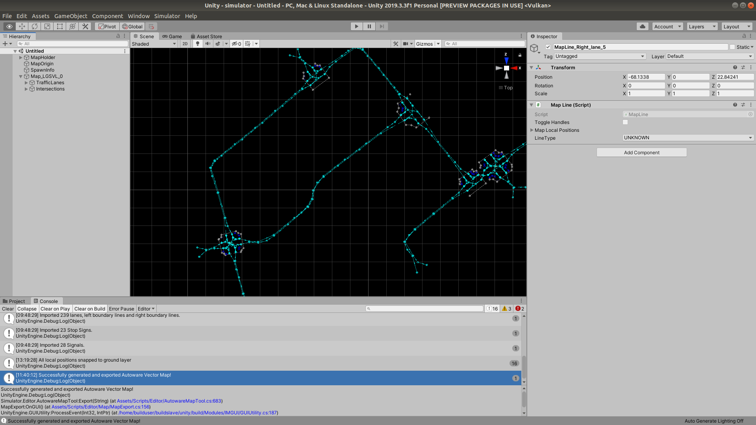Screen dimensions: 756x425
Task: Click Add Component button
Action: pos(642,152)
